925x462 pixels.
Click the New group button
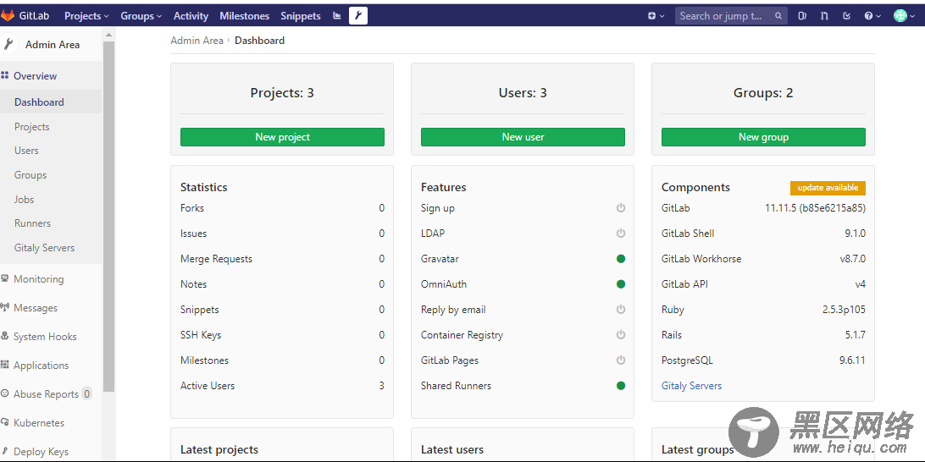(763, 137)
